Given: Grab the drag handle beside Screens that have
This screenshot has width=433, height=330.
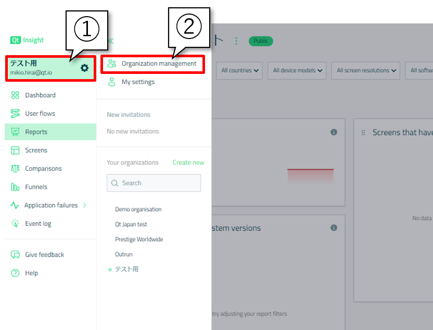Looking at the screenshot, I should point(363,133).
